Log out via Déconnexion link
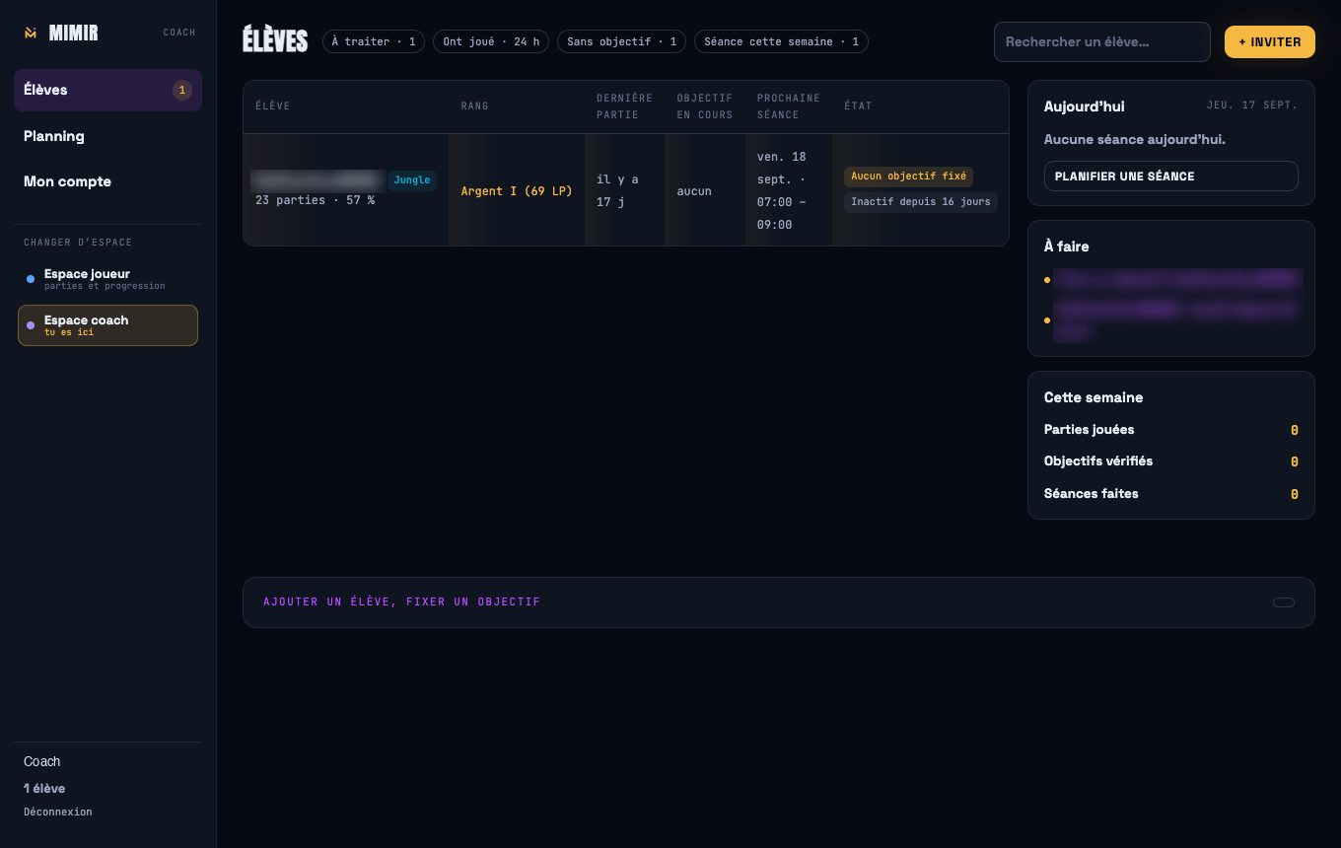The image size is (1341, 848). (x=58, y=813)
